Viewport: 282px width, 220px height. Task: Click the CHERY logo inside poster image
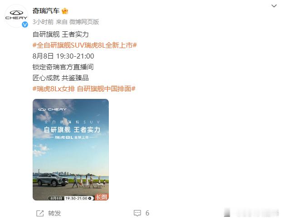pos(52,109)
